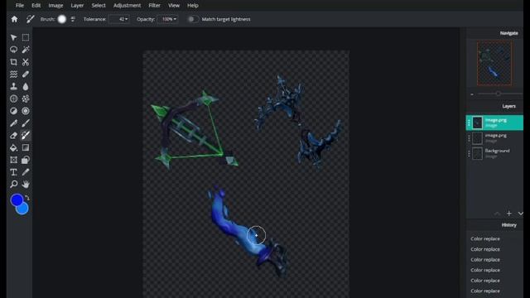Select the Marquee selection tool
This screenshot has height=298, width=530.
point(26,37)
